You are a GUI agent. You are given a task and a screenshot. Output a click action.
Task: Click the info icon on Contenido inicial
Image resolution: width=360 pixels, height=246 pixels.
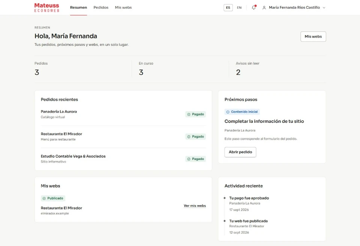pos(228,112)
